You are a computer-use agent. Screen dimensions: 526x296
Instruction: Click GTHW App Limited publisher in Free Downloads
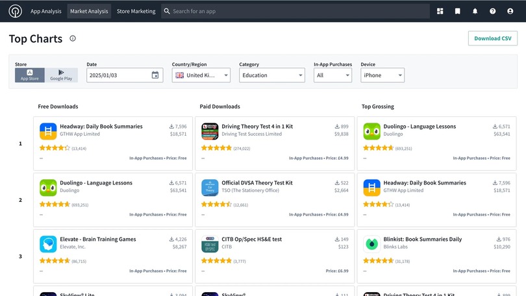click(x=80, y=134)
